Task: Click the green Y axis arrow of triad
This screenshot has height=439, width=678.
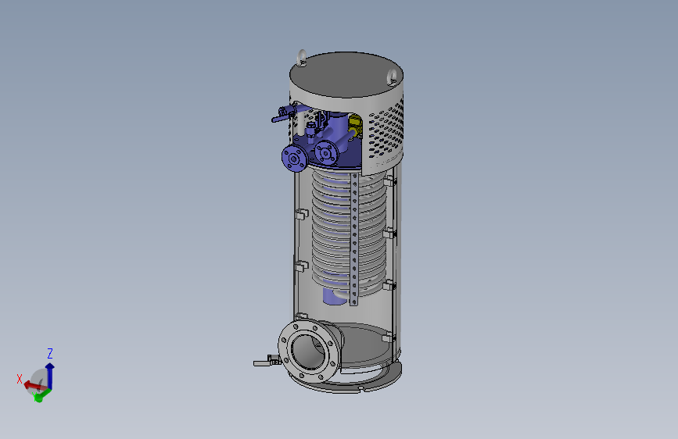Action: coord(41,395)
